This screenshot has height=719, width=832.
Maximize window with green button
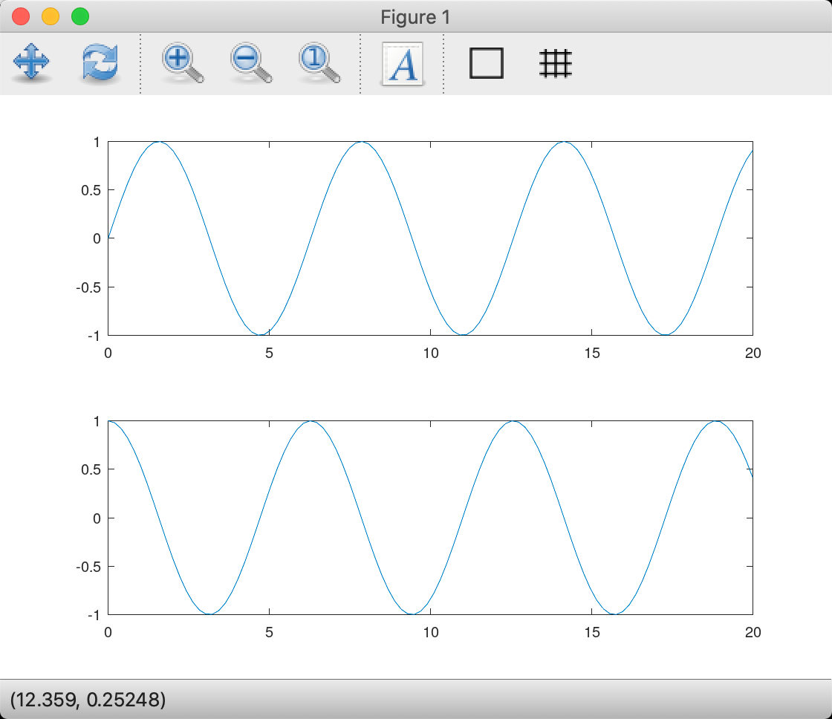point(79,16)
